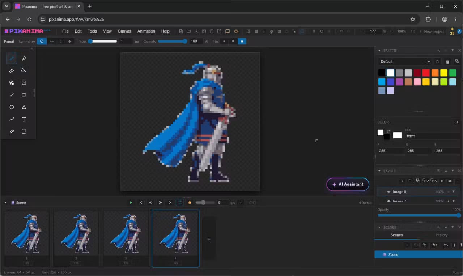Image resolution: width=463 pixels, height=276 pixels.
Task: Select the Triangle shape tool
Action: (x=24, y=107)
